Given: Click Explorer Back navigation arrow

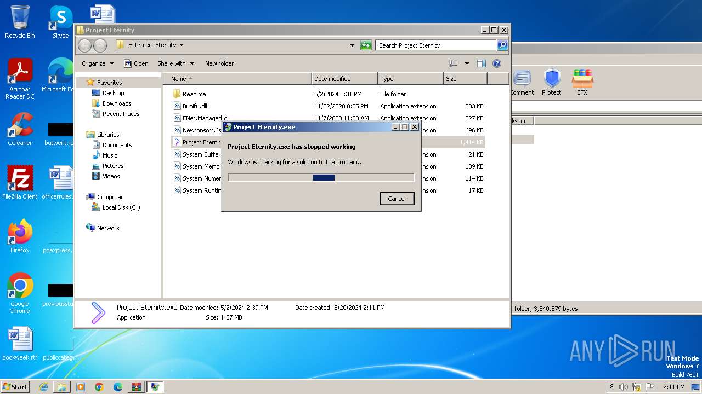Looking at the screenshot, I should [85, 45].
